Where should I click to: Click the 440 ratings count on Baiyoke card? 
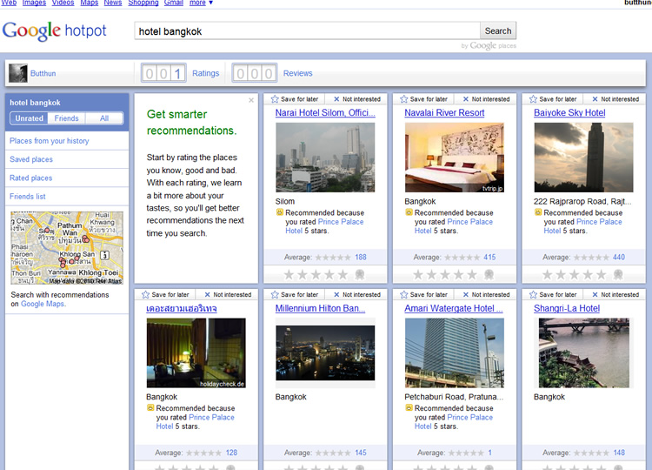619,258
